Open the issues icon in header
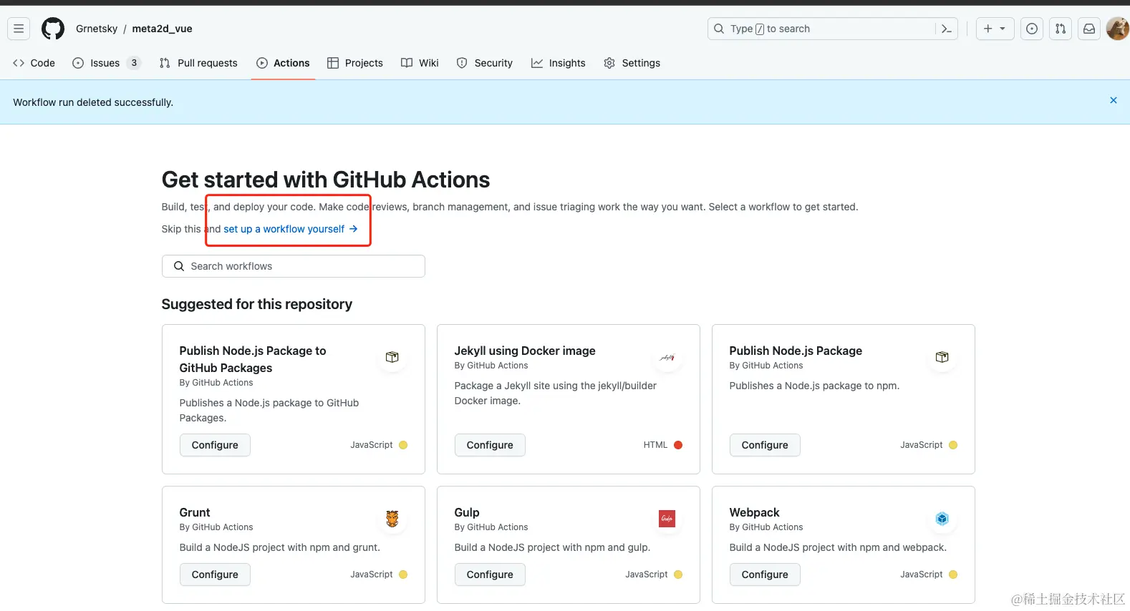The image size is (1130, 611). pyautogui.click(x=1031, y=29)
